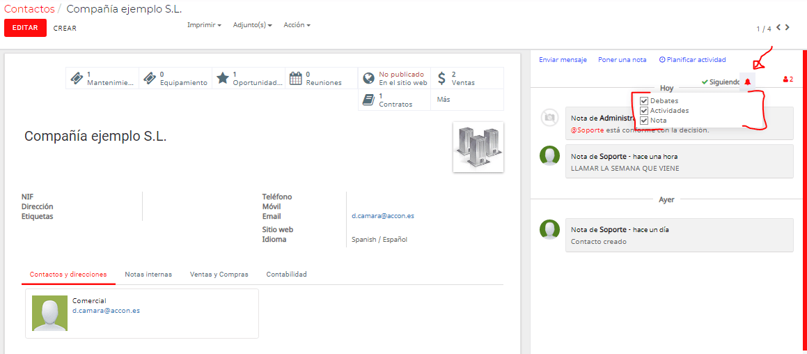Open the followers count icon

[x=788, y=79]
